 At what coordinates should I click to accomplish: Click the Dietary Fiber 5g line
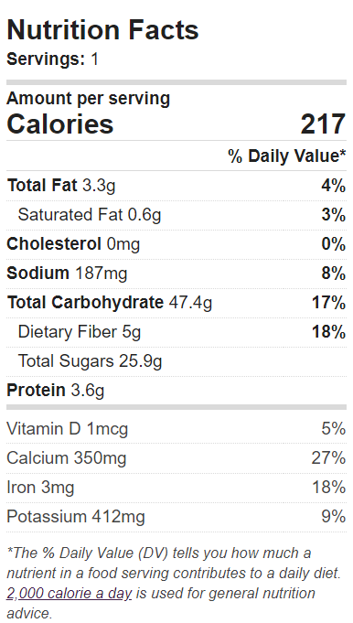[x=176, y=332]
